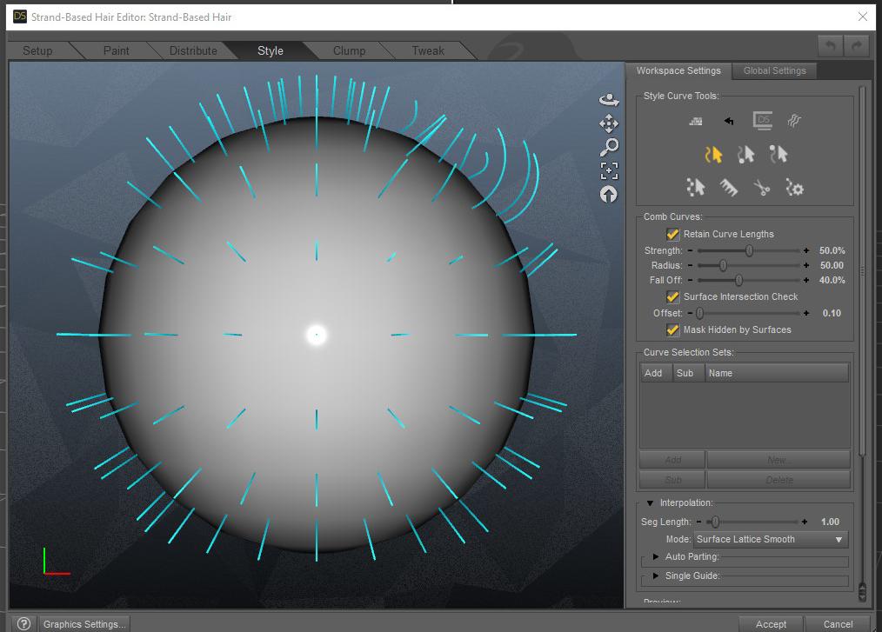Click the Offset slider handle
This screenshot has width=882, height=632.
[x=699, y=313]
